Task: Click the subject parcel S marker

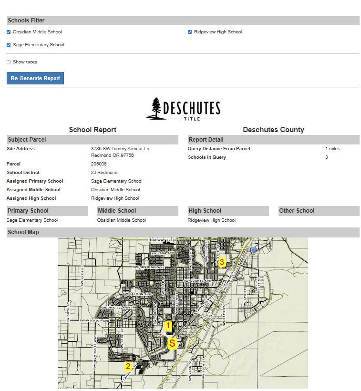Action: point(172,343)
